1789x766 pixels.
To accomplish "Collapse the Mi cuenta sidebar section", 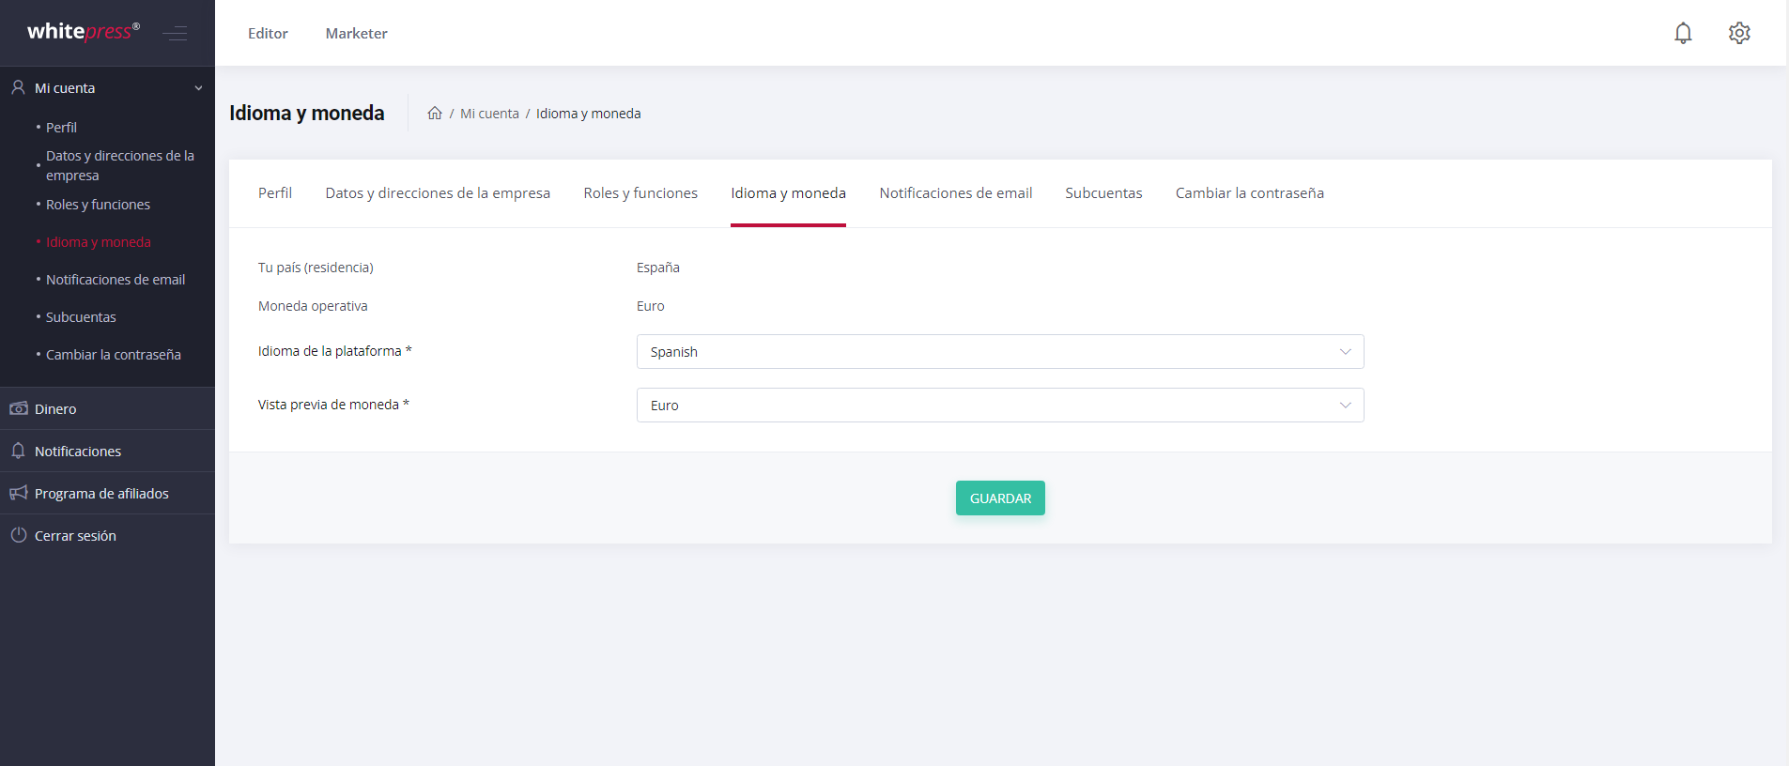I will pyautogui.click(x=198, y=88).
